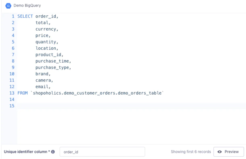This screenshot has width=246, height=159.
Task: Click the SELECT keyword on line 1
Action: (x=25, y=16)
